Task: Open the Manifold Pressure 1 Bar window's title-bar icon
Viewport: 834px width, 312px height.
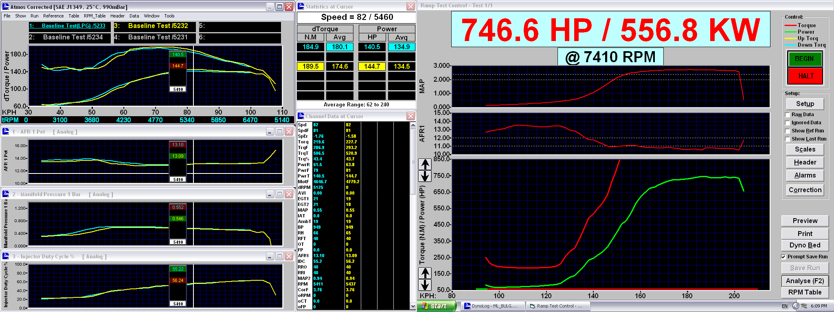Action: click(x=6, y=194)
